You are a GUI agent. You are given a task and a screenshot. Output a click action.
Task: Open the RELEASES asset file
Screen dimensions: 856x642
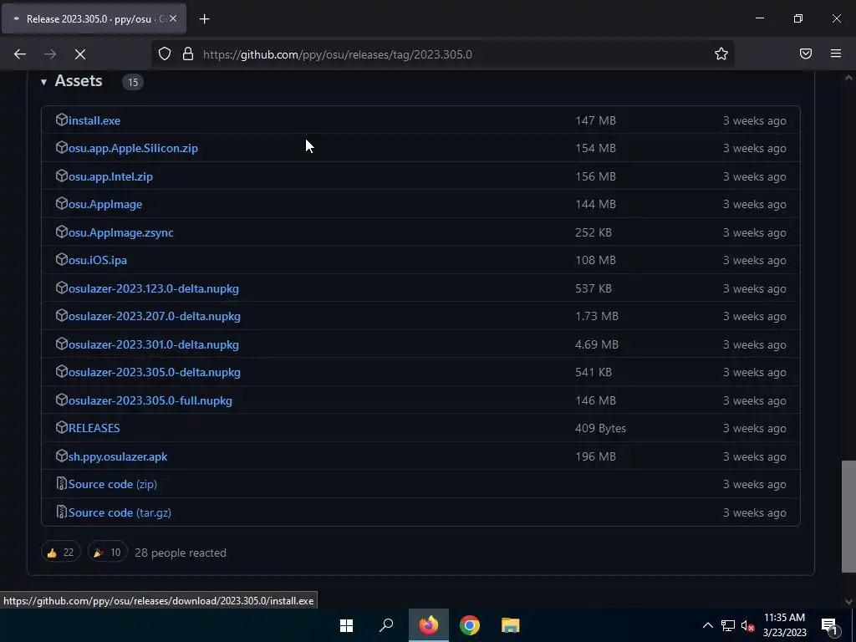(x=94, y=428)
